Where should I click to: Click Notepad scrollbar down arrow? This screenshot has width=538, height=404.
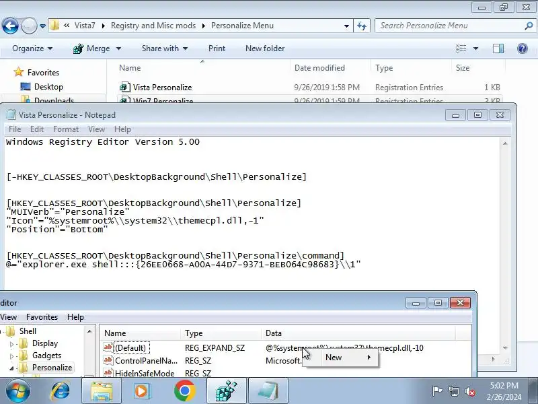pyautogui.click(x=505, y=347)
